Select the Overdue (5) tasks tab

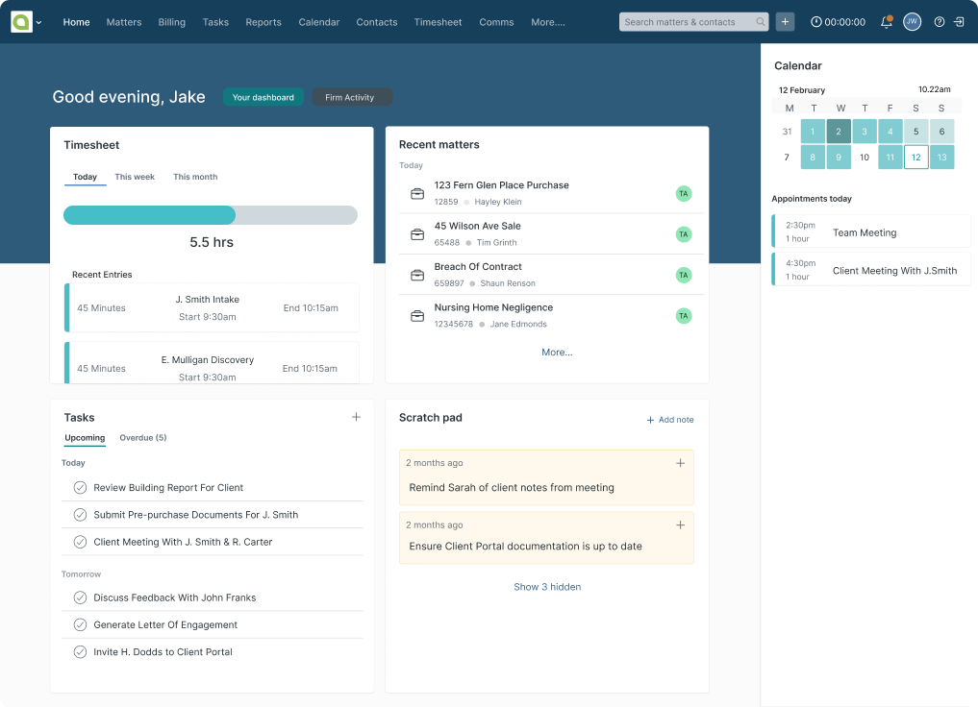(x=142, y=438)
